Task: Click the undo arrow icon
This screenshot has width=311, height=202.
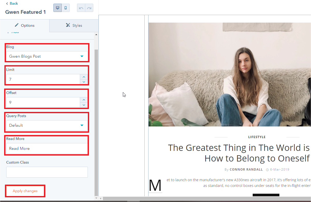Action: pyautogui.click(x=81, y=8)
